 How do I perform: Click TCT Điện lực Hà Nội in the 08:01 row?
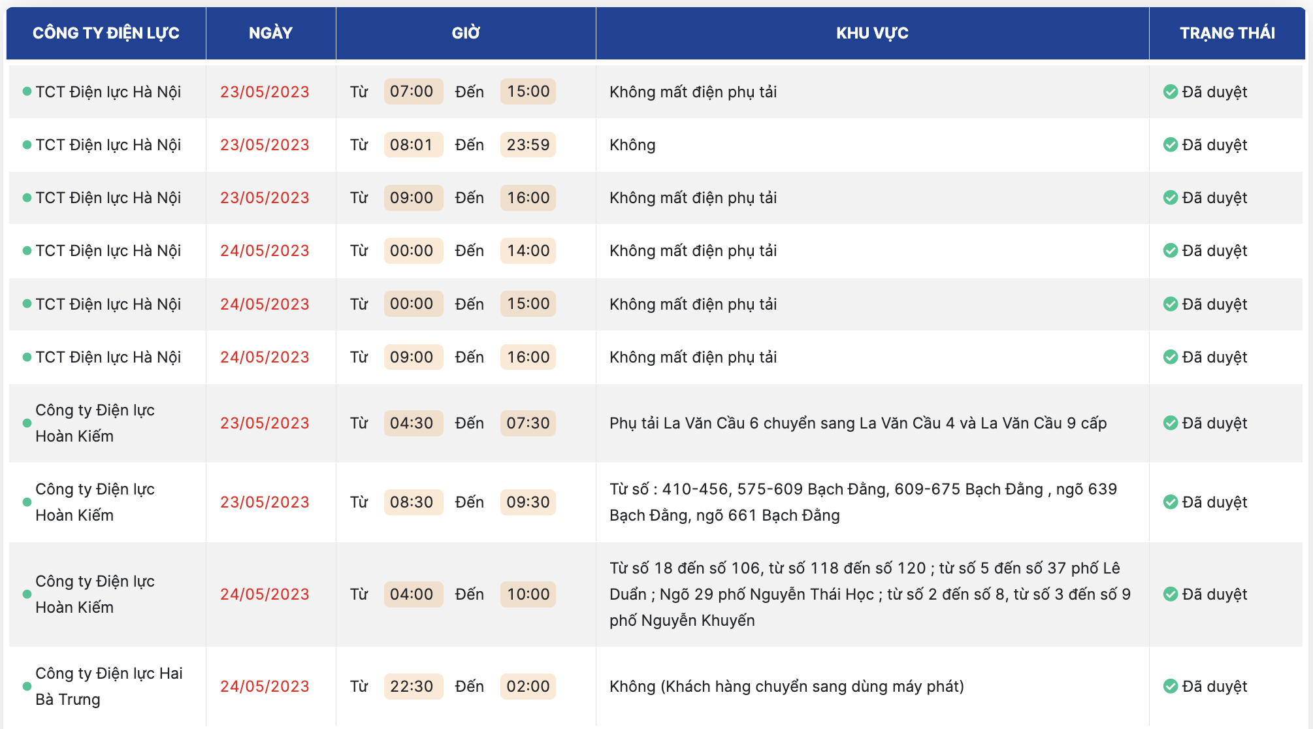108,144
